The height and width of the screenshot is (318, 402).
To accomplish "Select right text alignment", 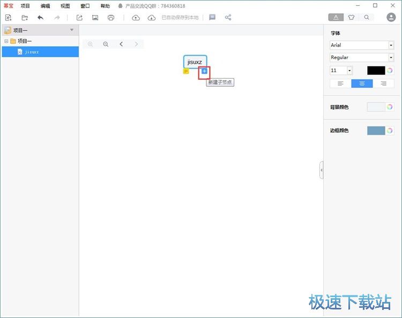I will (383, 84).
